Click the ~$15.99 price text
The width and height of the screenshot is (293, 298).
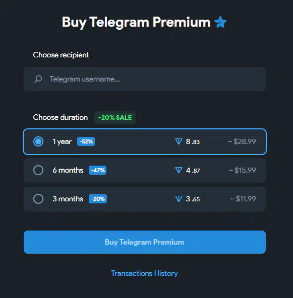(x=243, y=170)
